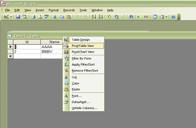Choose Paste in the context menu

point(83,89)
